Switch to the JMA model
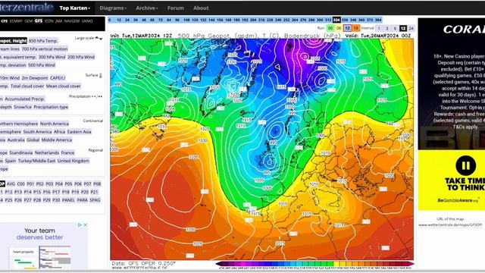The image size is (485, 273). pyautogui.click(x=59, y=21)
